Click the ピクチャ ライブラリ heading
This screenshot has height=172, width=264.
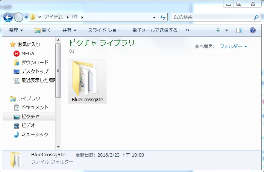point(102,43)
